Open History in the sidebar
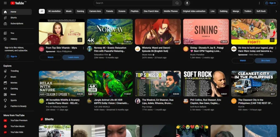 point(14,39)
